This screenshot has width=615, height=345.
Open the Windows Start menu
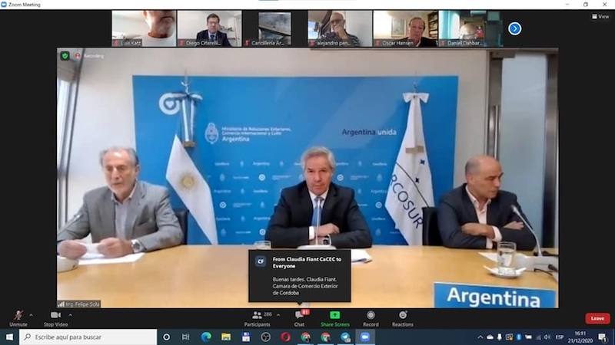tap(9, 337)
